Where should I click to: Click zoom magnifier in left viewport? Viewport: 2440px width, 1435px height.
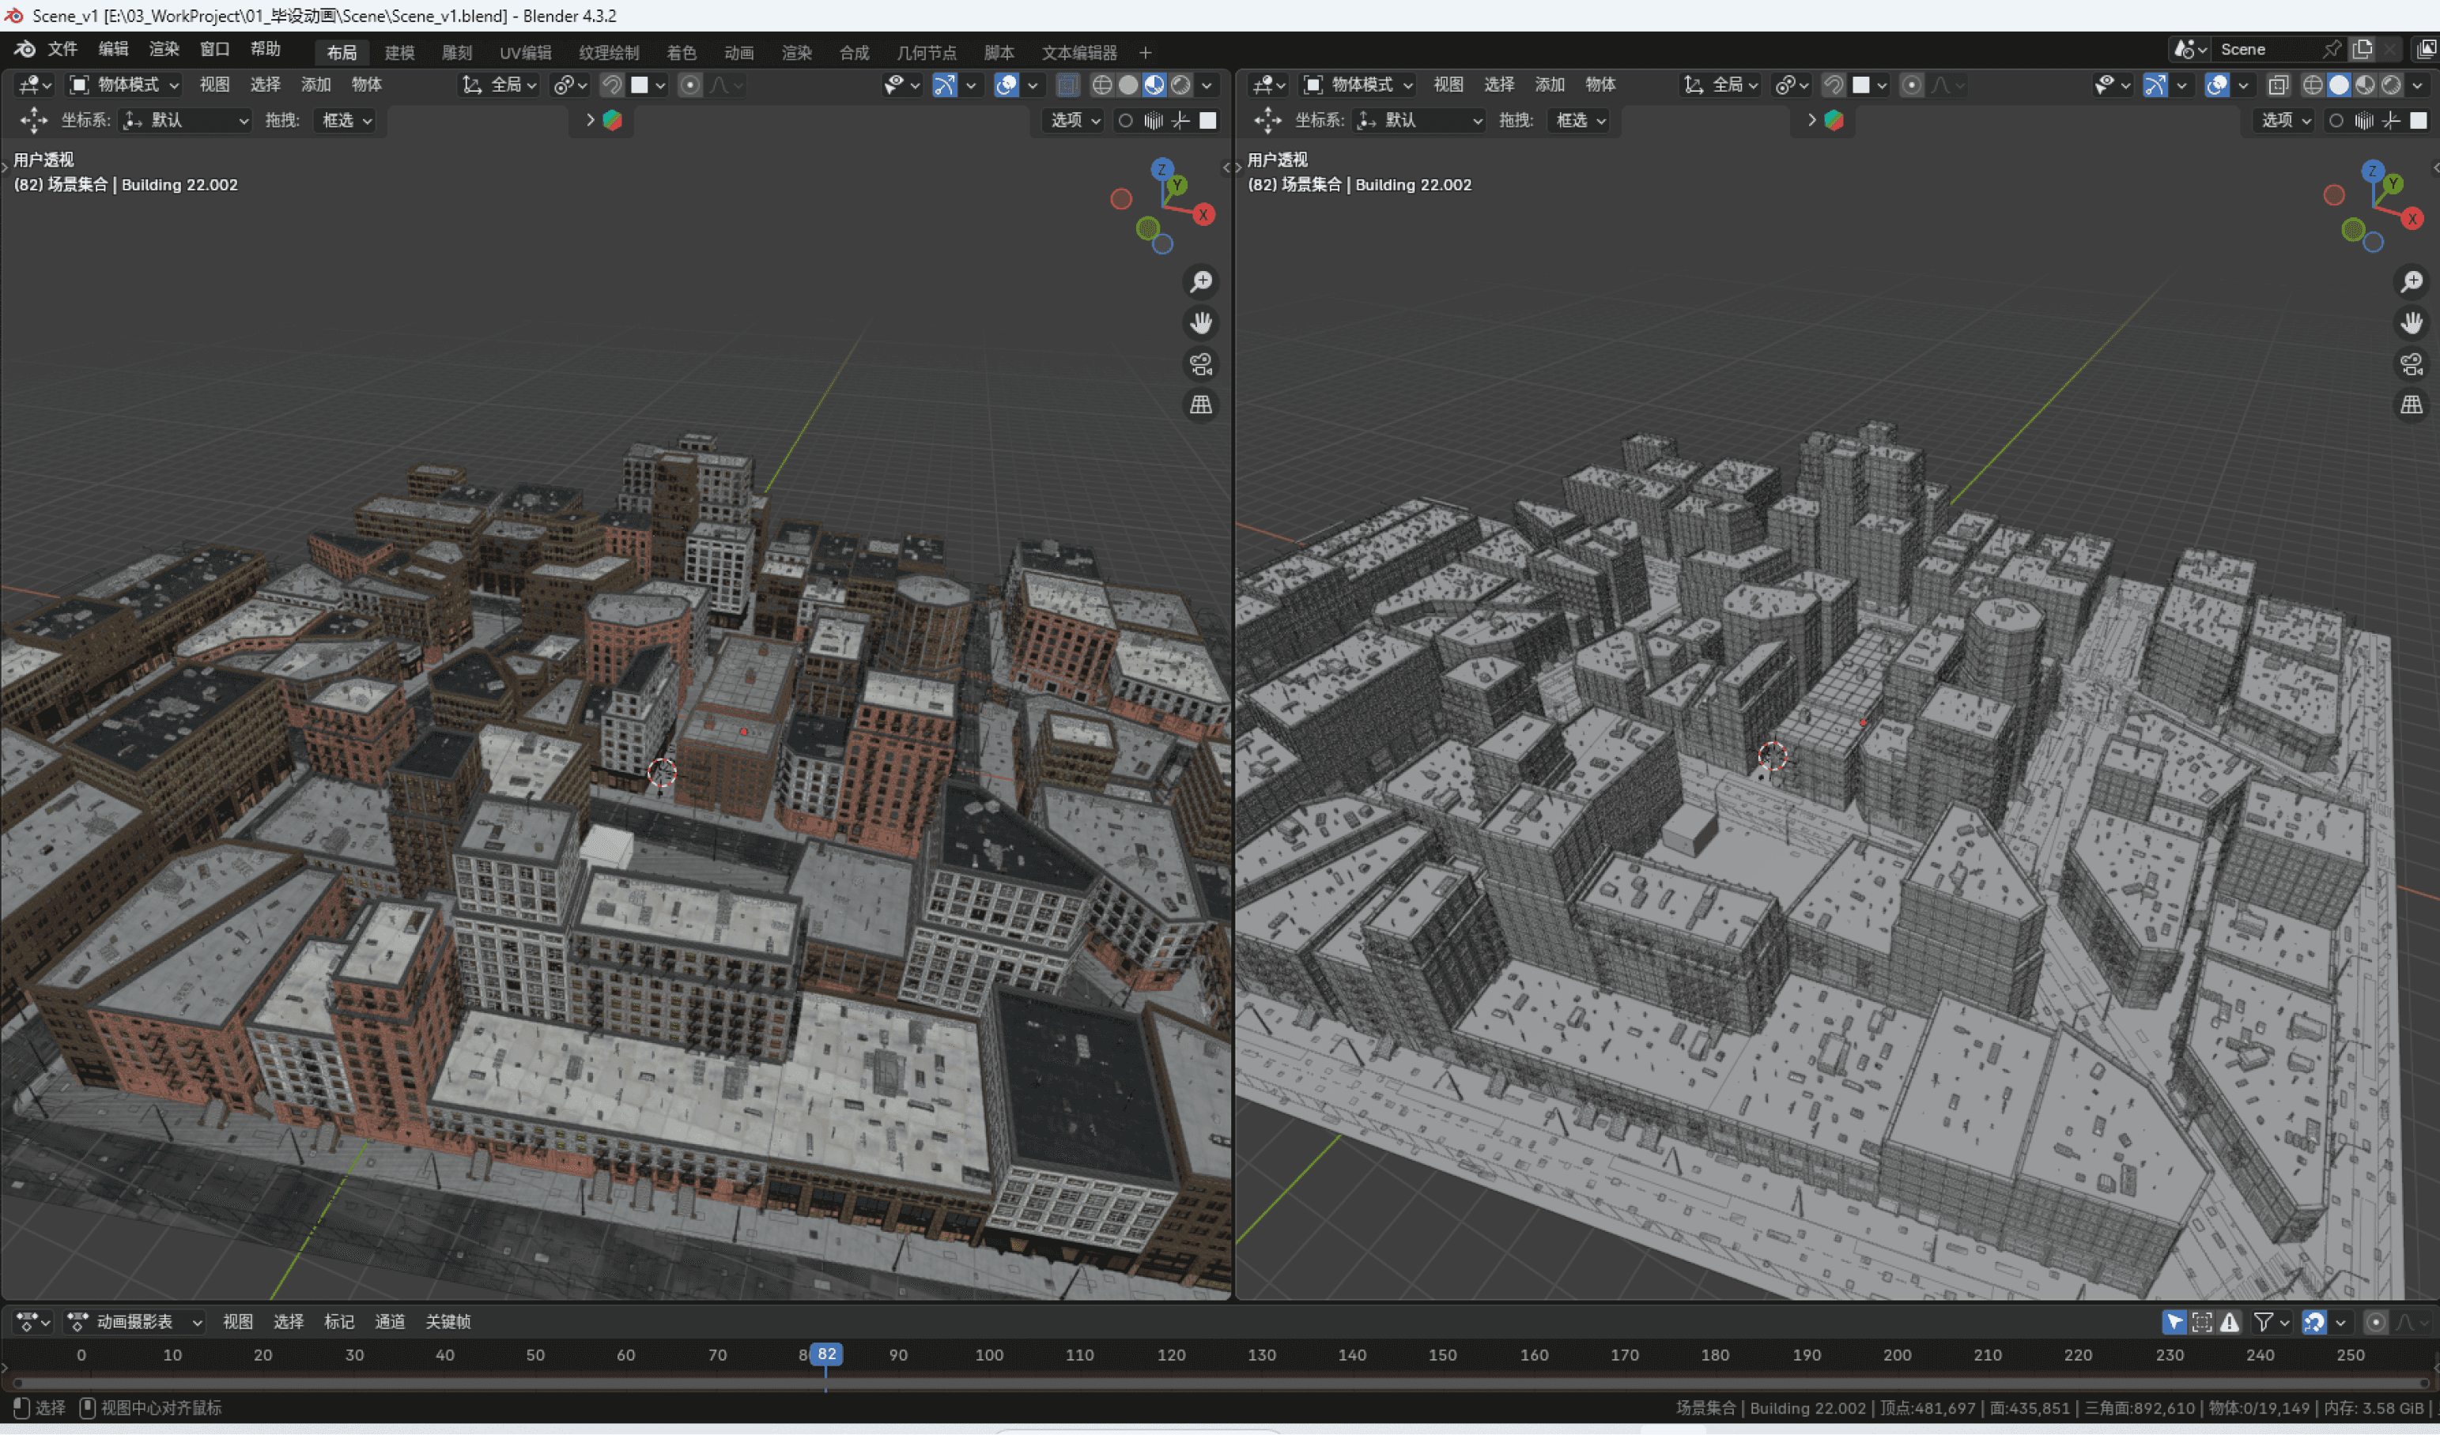point(1201,281)
